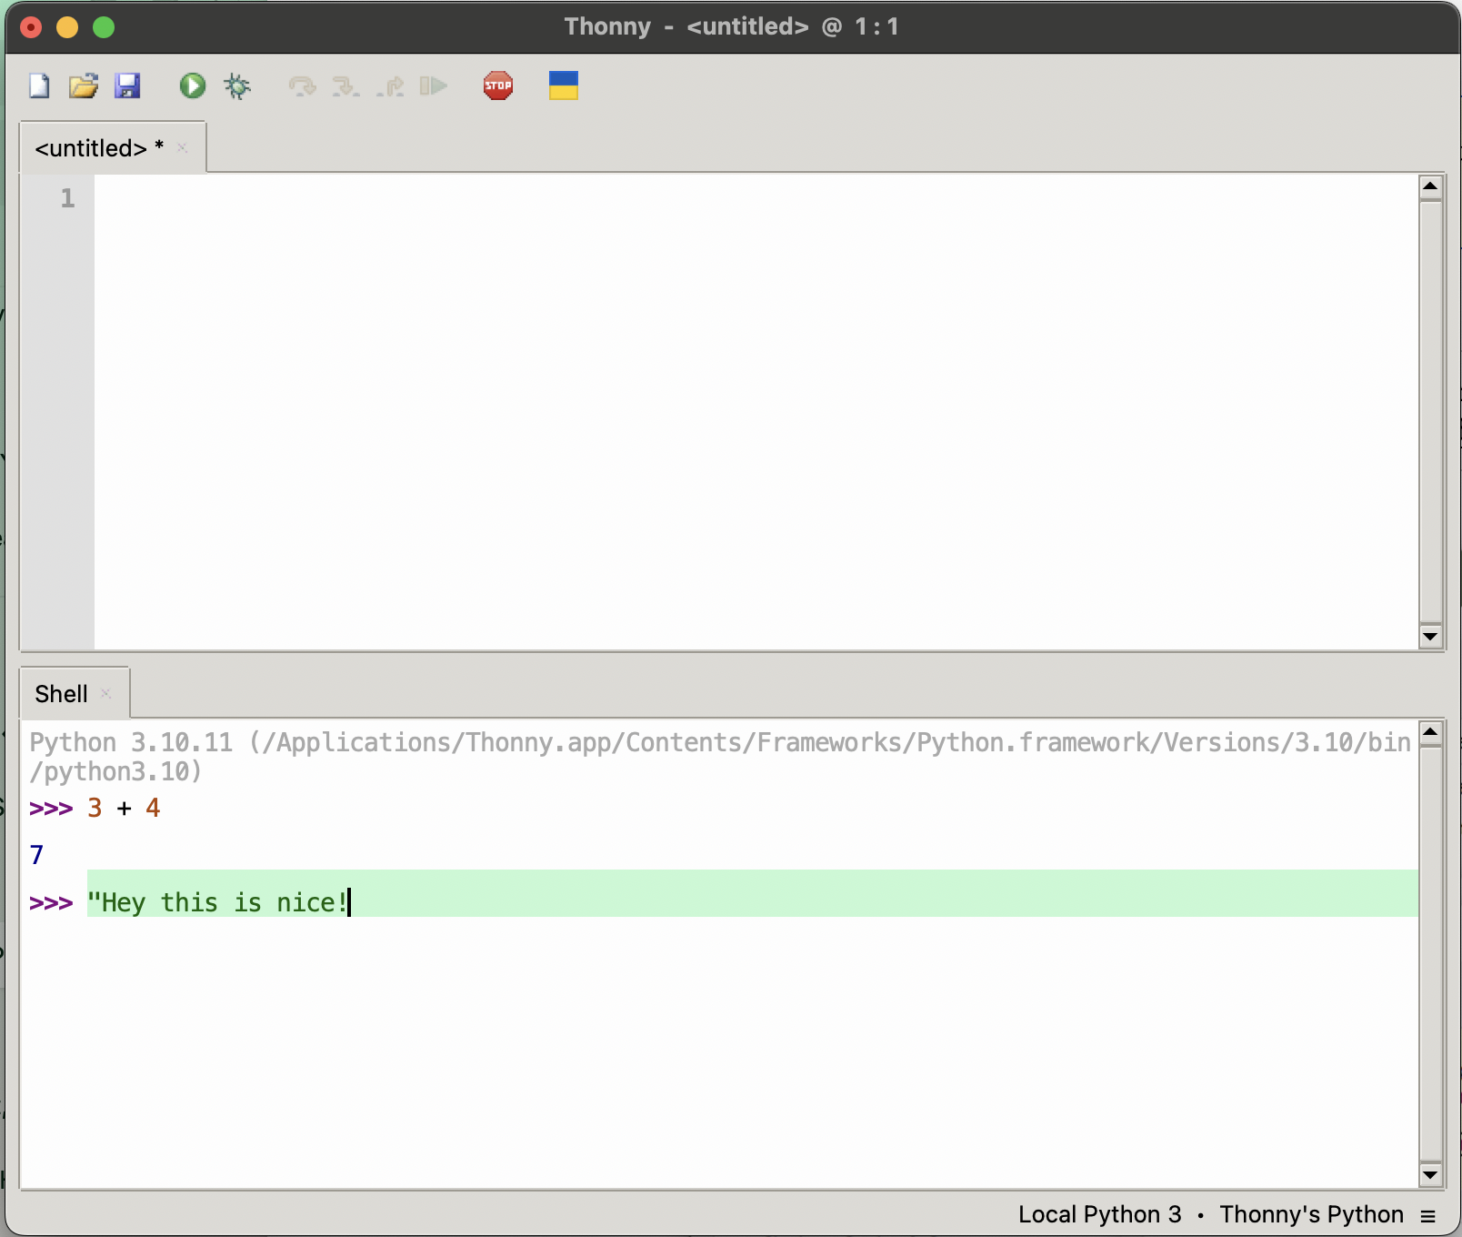The height and width of the screenshot is (1237, 1462).
Task: Start debugging with the bug icon
Action: [237, 86]
